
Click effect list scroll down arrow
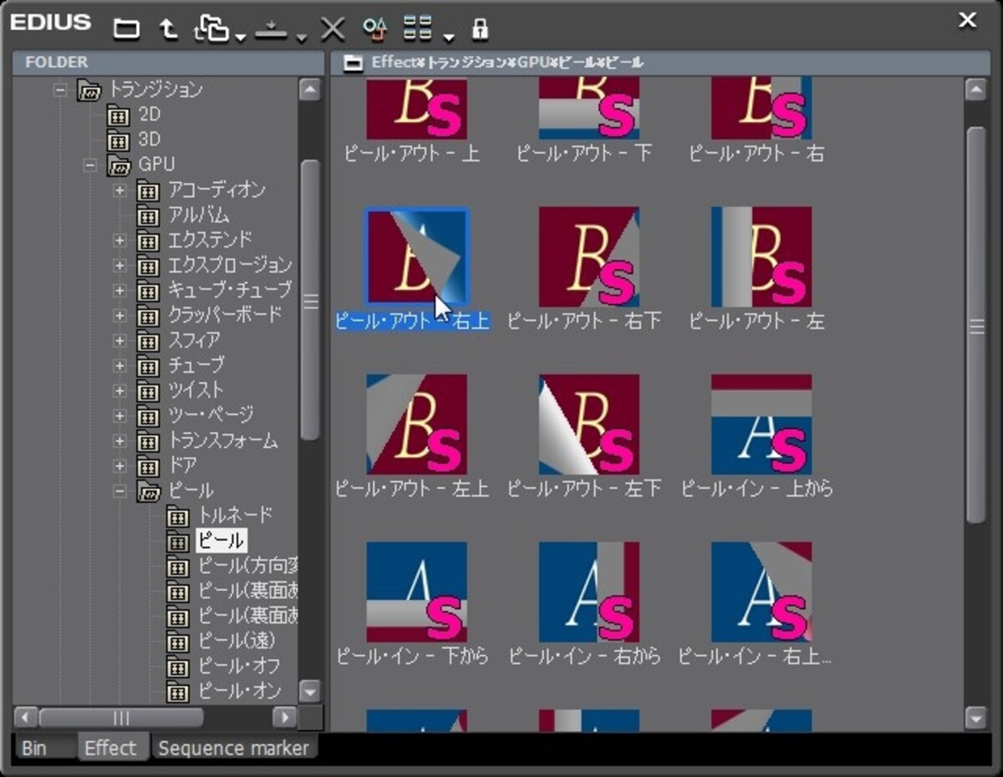(975, 718)
